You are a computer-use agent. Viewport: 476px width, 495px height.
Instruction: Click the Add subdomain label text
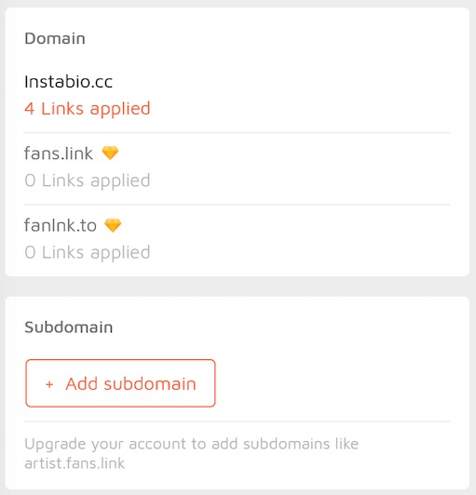pos(130,384)
